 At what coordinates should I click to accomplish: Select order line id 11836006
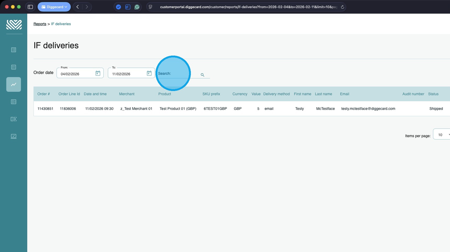[68, 109]
